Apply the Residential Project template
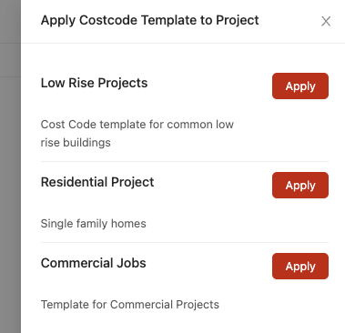Viewport: 345px width, 333px height. (300, 186)
